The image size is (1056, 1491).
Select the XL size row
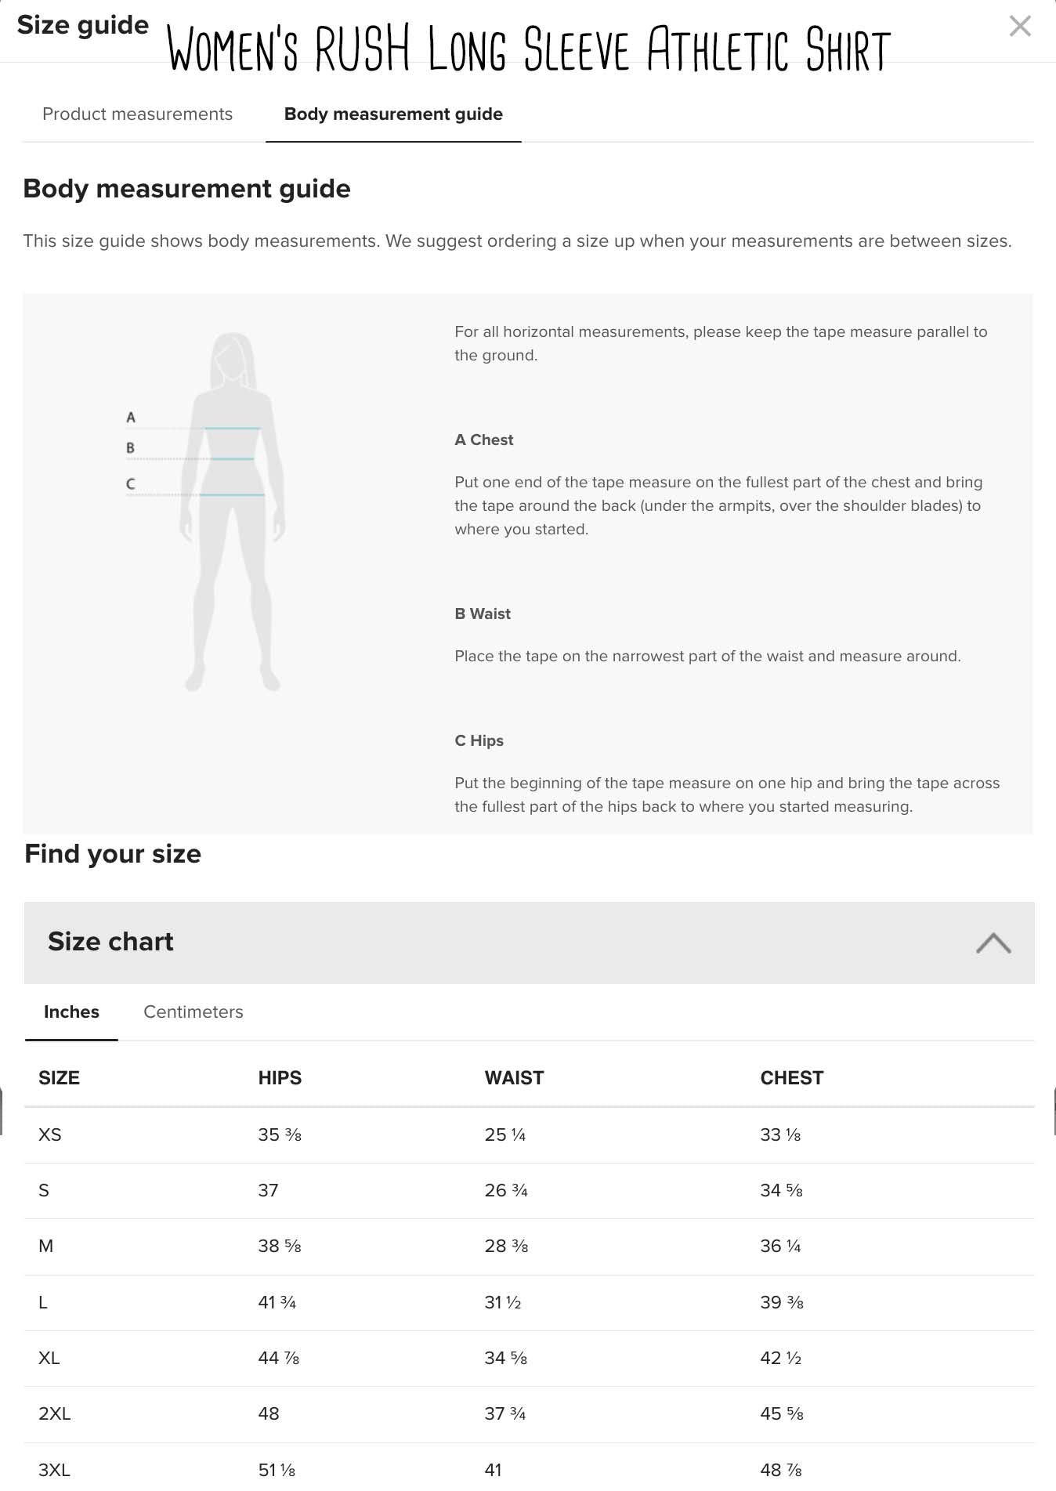(49, 1359)
